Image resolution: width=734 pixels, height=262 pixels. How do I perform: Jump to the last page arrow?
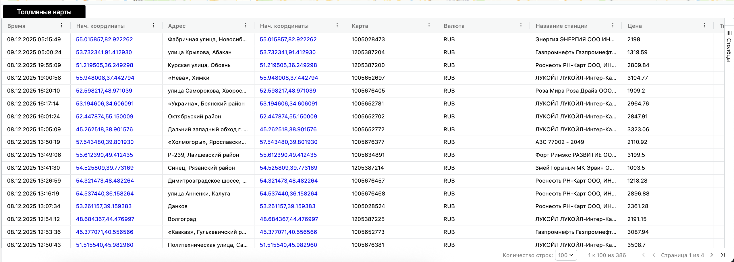click(723, 255)
